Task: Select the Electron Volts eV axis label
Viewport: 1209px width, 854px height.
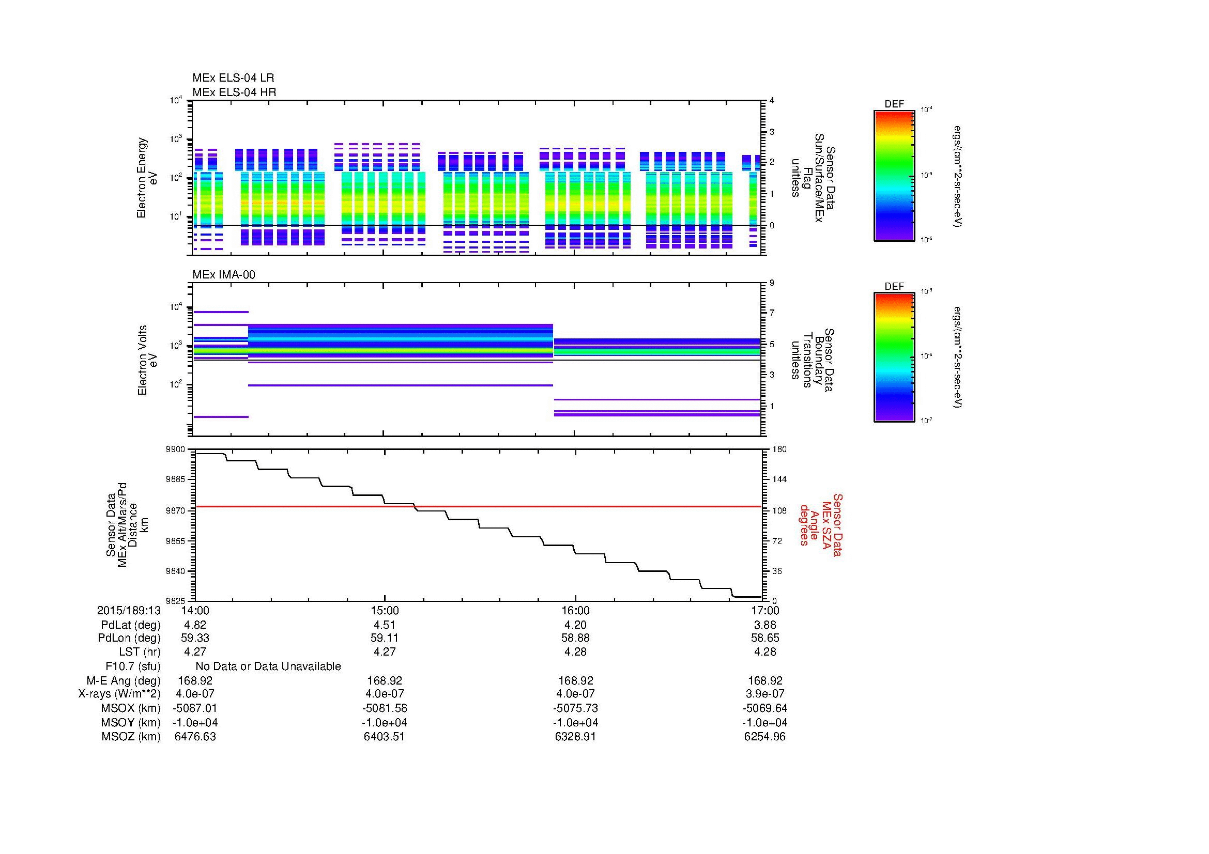Action: (x=147, y=361)
